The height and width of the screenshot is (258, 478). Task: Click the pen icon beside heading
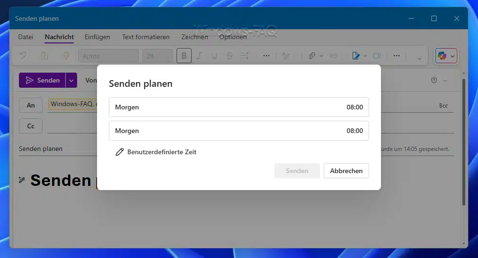coord(22,180)
